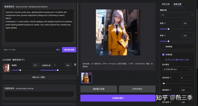Click the LoRA style preview avatar
Image resolution: width=198 pixels, height=106 pixels.
[6, 68]
